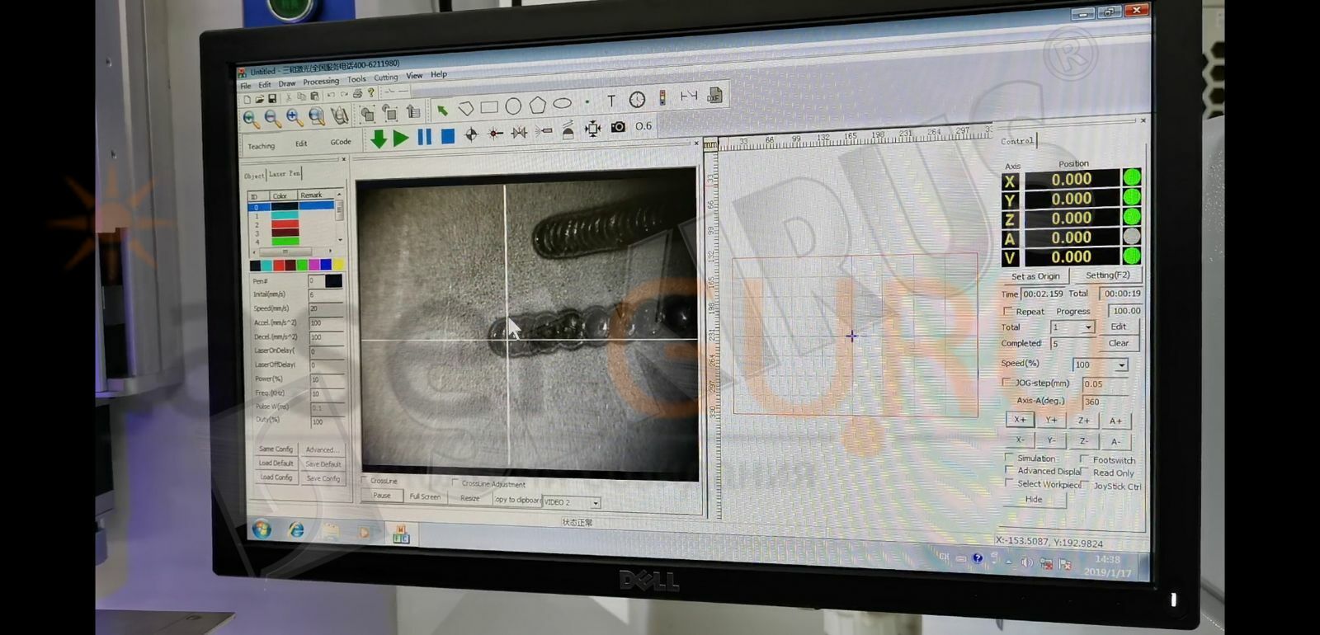The width and height of the screenshot is (1320, 635).
Task: Check the JOG-step(mm) option
Action: click(1006, 382)
